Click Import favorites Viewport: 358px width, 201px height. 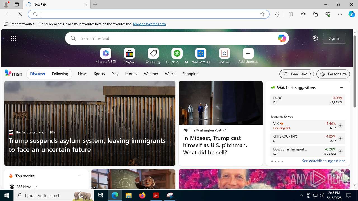click(19, 24)
